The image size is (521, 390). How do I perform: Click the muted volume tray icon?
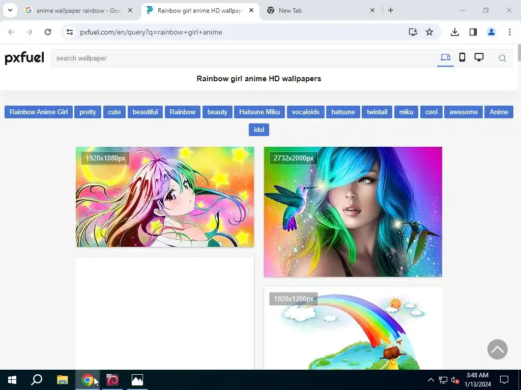tap(455, 380)
